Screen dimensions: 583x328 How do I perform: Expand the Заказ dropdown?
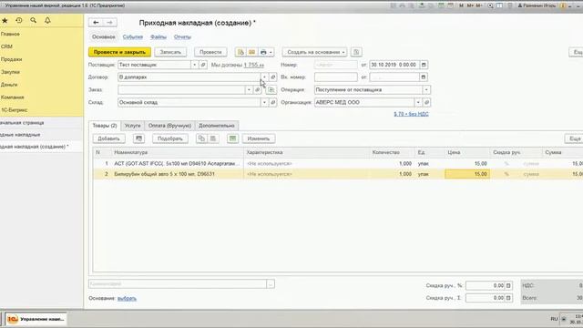coord(249,89)
